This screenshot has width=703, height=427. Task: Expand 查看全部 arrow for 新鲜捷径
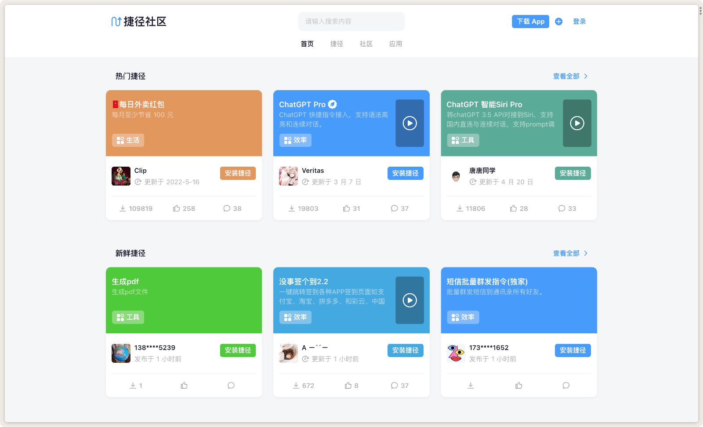tap(586, 253)
